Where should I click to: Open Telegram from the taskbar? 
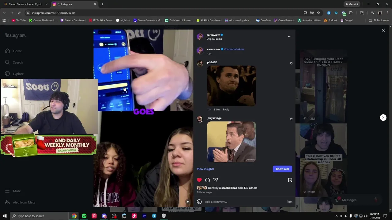coord(154,216)
